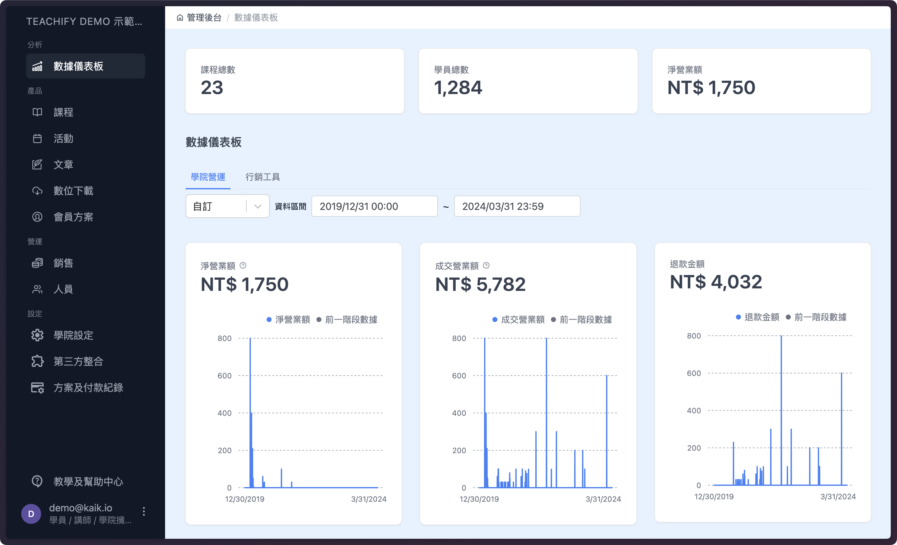Select the 學院營運 tab
This screenshot has width=897, height=545.
[x=208, y=177]
